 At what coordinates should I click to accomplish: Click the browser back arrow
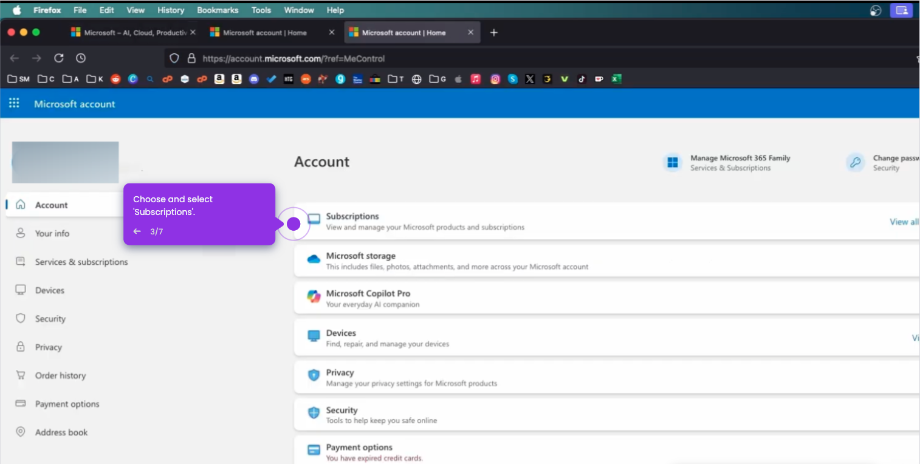15,58
